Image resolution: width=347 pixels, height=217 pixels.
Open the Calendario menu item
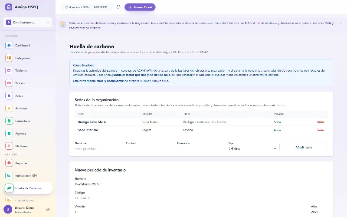28,121
